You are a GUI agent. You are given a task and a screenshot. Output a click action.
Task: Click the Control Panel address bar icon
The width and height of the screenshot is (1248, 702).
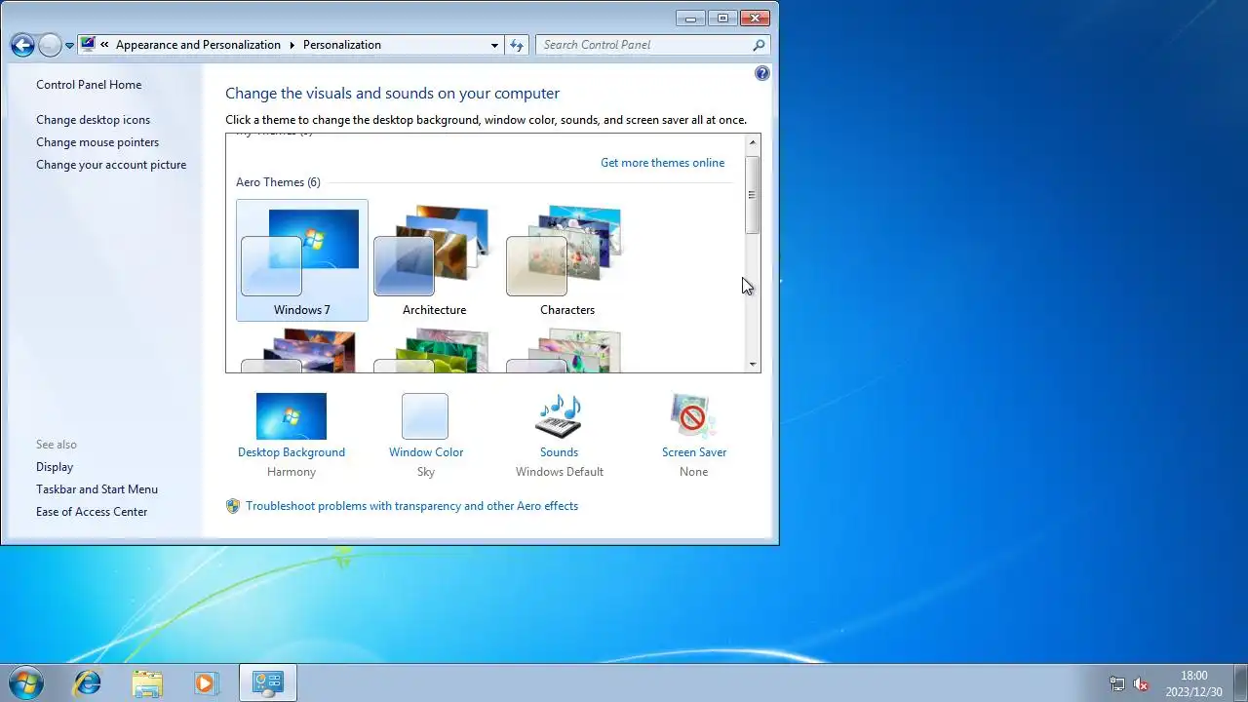89,44
